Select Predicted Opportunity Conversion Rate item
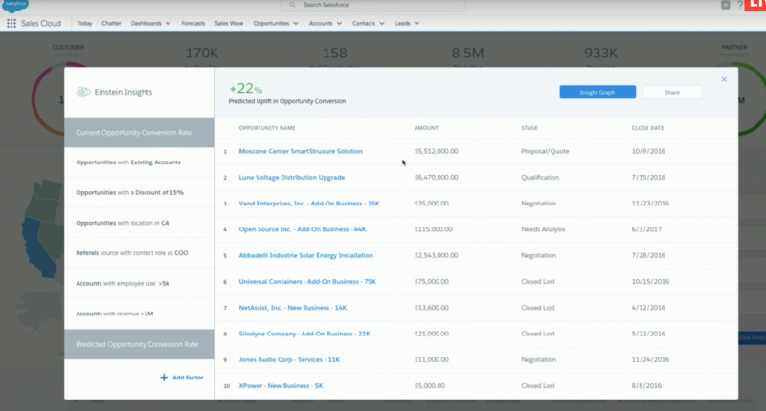 click(x=140, y=344)
